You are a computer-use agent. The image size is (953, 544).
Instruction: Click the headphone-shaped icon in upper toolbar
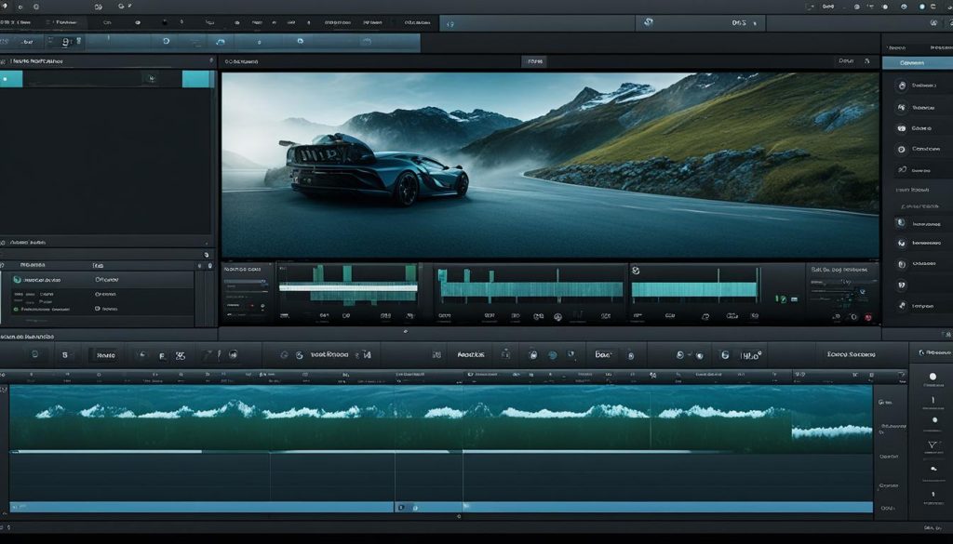pyautogui.click(x=220, y=42)
